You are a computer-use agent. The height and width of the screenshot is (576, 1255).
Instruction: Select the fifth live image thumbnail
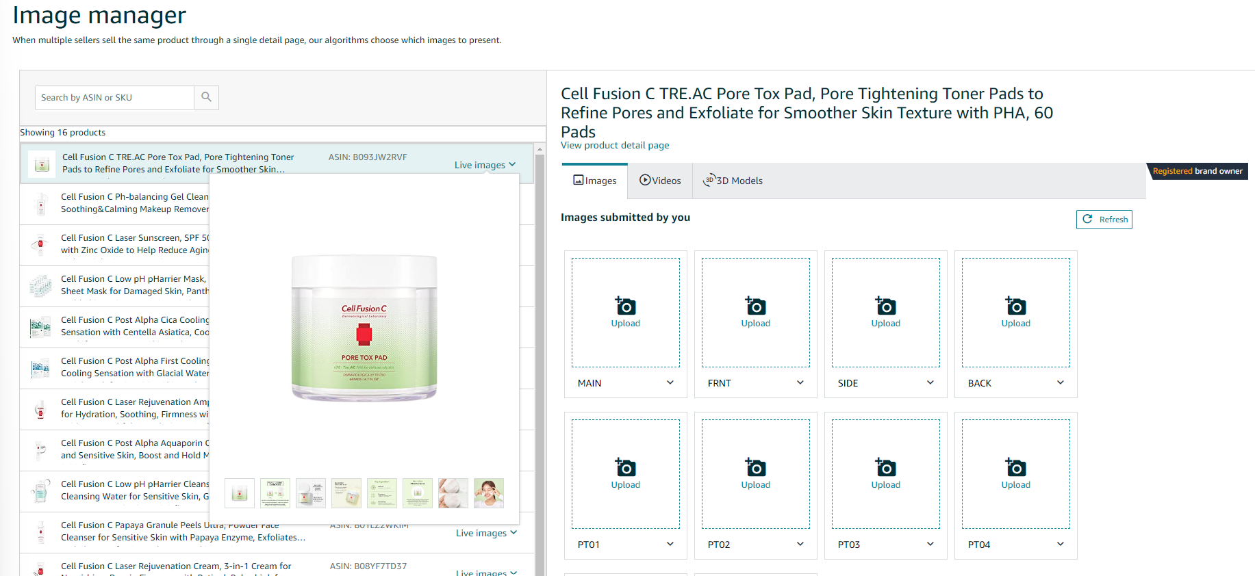click(x=382, y=493)
